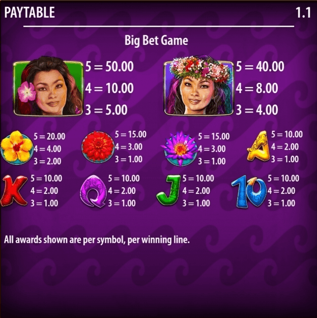The width and height of the screenshot is (317, 318).
Task: Click the 3 = 5.00 payout value
Action: click(106, 110)
